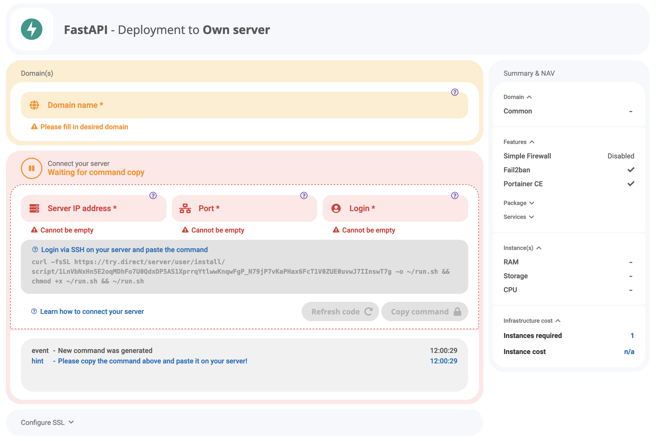Screen dimensions: 657x441
Task: Click the Domain(s) section heading
Action: pos(37,73)
